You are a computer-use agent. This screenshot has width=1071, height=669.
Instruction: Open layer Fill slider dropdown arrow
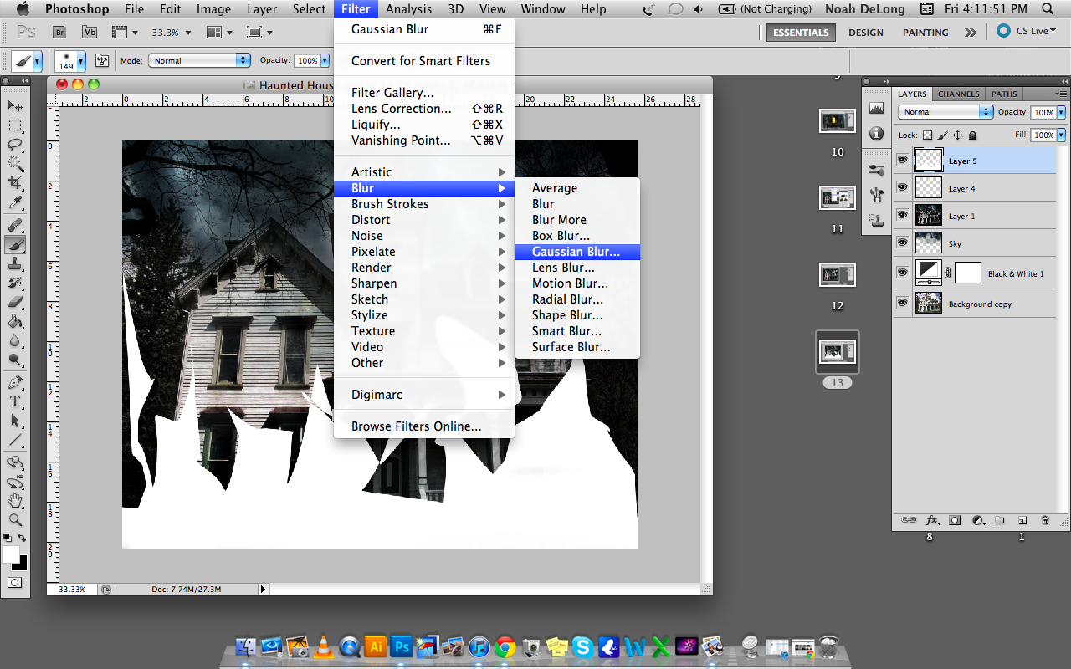point(1062,135)
